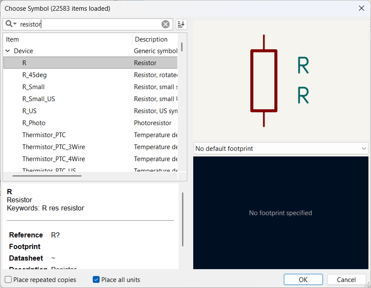Click inside the search input field

[86, 24]
